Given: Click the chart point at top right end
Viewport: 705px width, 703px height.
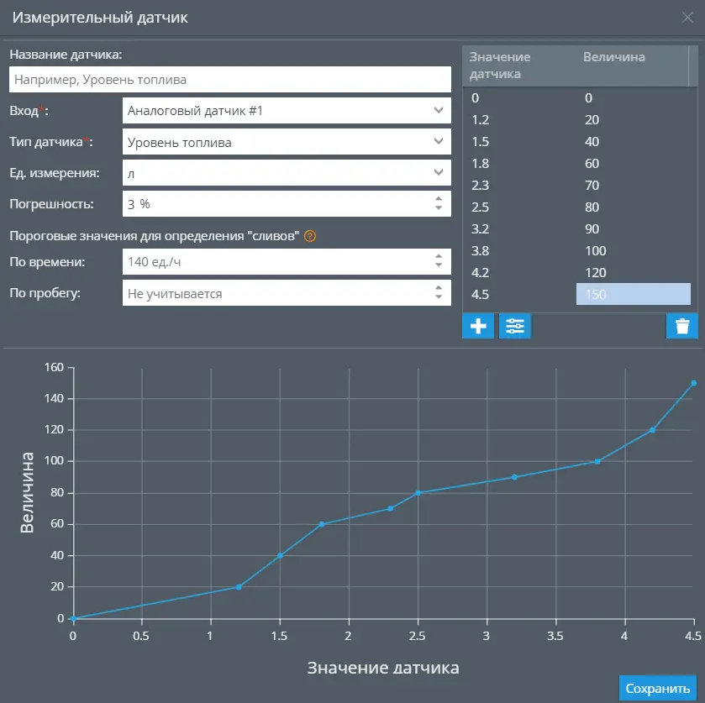Looking at the screenshot, I should tap(693, 383).
